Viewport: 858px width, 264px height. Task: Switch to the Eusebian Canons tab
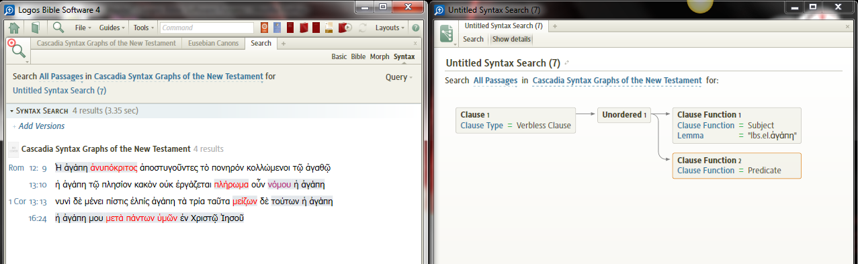click(x=213, y=43)
